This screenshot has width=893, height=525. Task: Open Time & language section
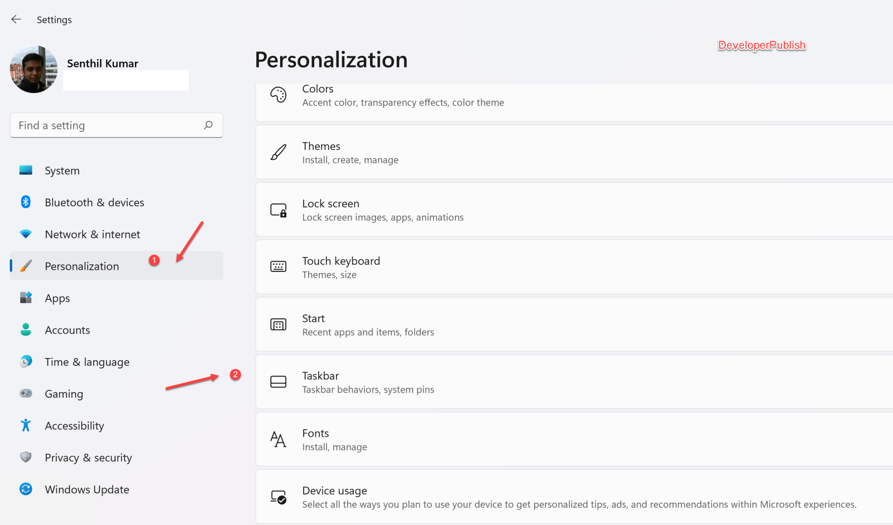(87, 362)
